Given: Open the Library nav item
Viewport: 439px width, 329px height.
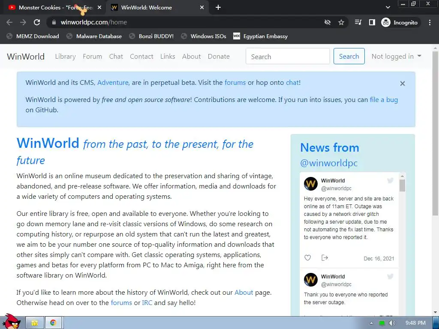Looking at the screenshot, I should coord(65,57).
